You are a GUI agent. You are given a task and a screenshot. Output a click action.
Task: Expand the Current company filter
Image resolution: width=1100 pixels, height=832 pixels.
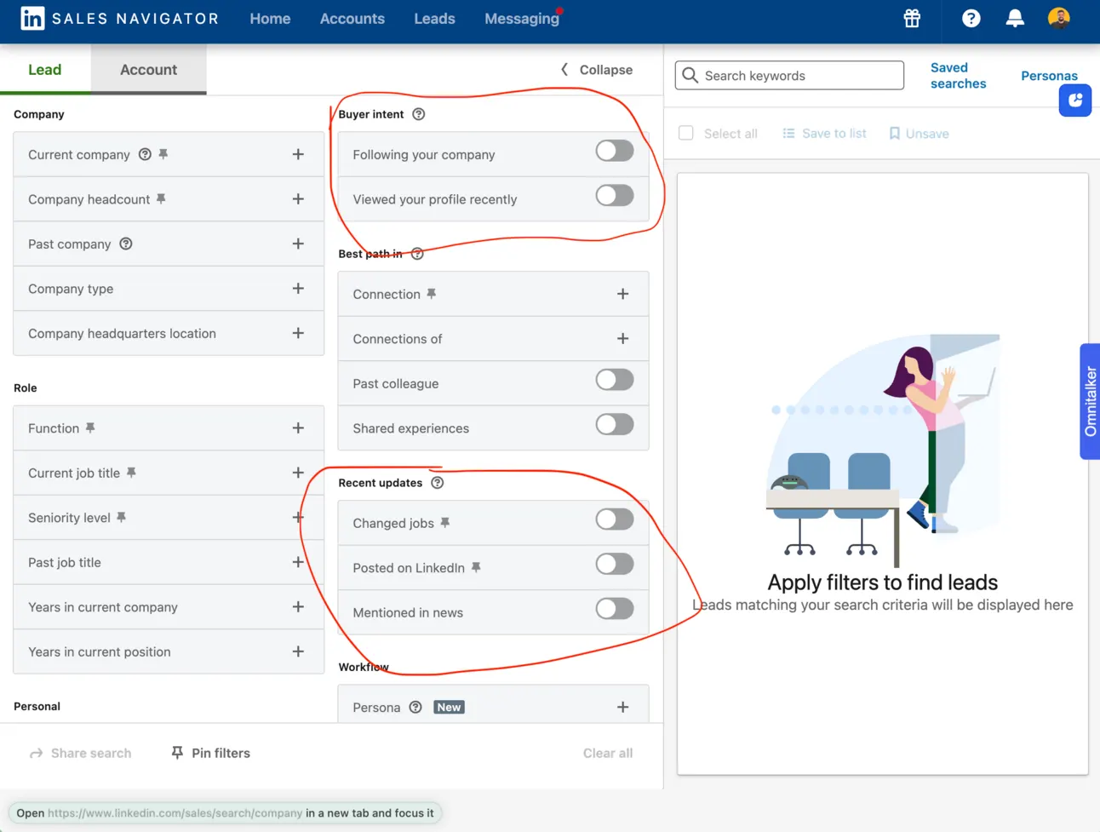298,154
